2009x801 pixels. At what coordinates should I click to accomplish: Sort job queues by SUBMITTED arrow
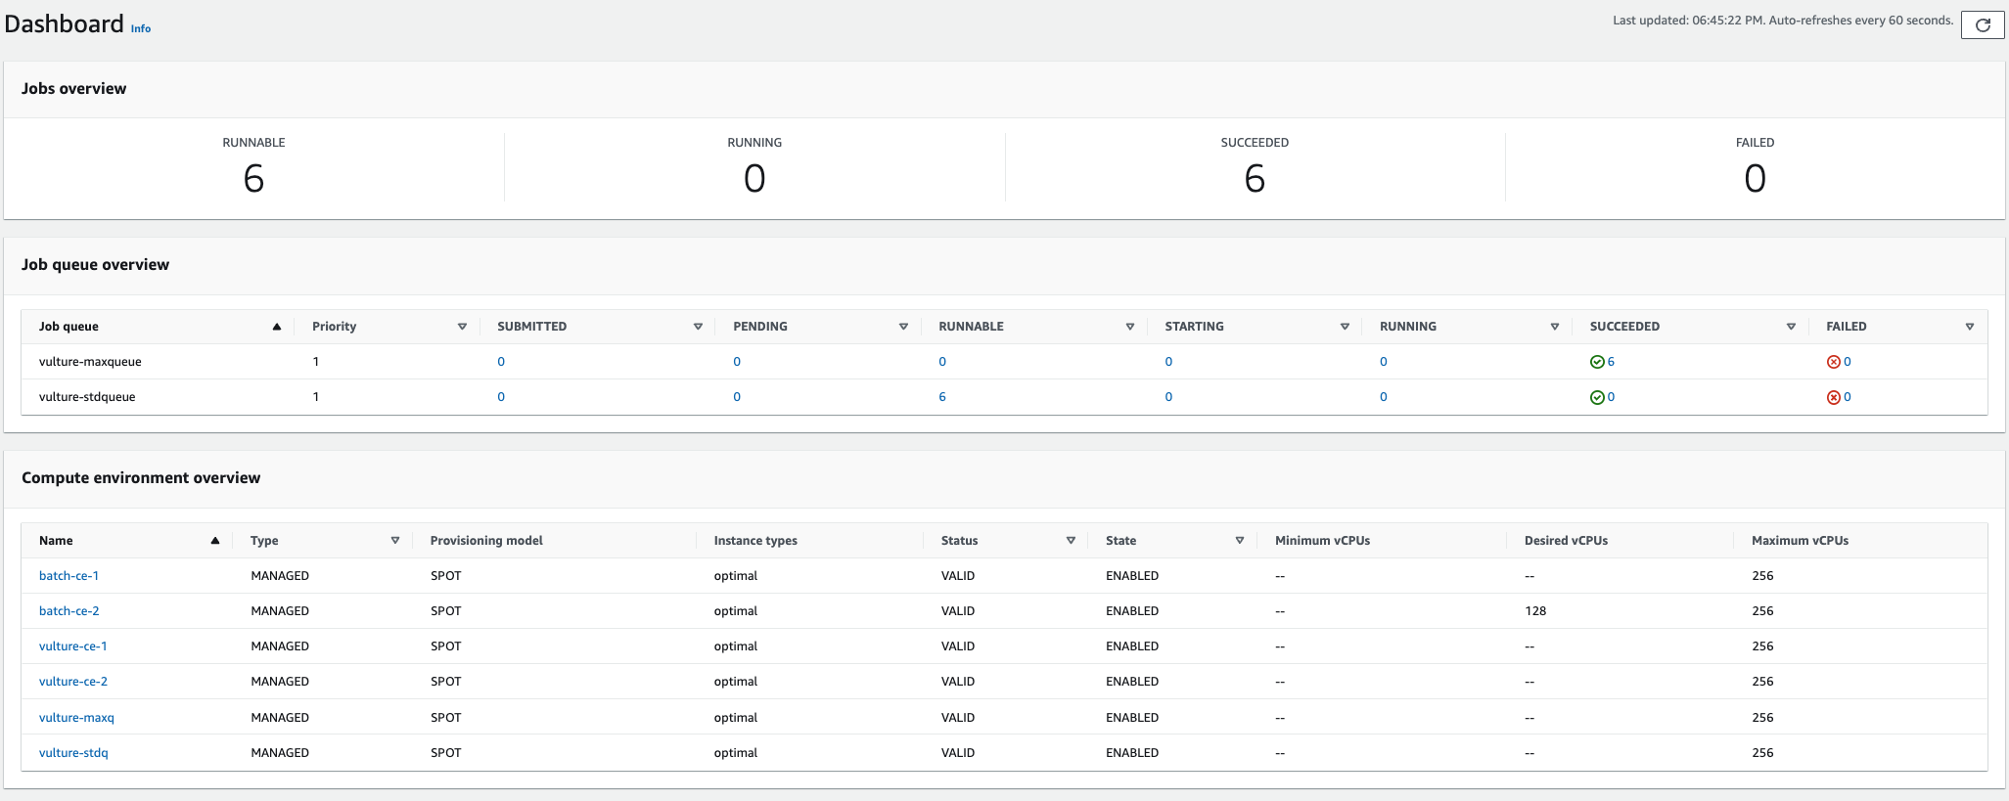[698, 327]
